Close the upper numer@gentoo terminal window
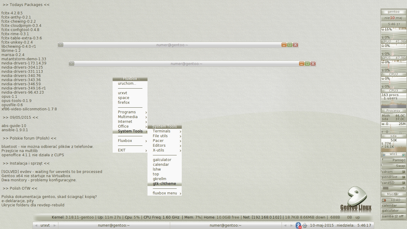The height and width of the screenshot is (229, 407). tap(295, 45)
